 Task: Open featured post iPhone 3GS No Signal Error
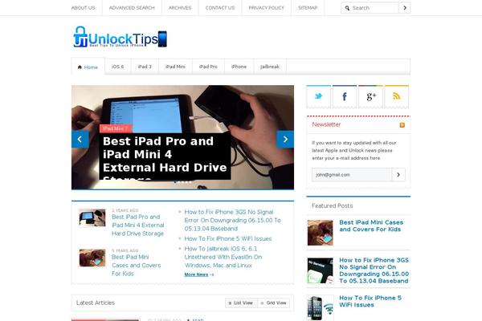374,270
